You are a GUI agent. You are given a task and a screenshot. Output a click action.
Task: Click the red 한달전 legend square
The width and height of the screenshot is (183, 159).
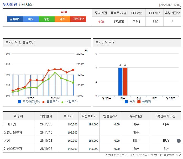pos(139,102)
